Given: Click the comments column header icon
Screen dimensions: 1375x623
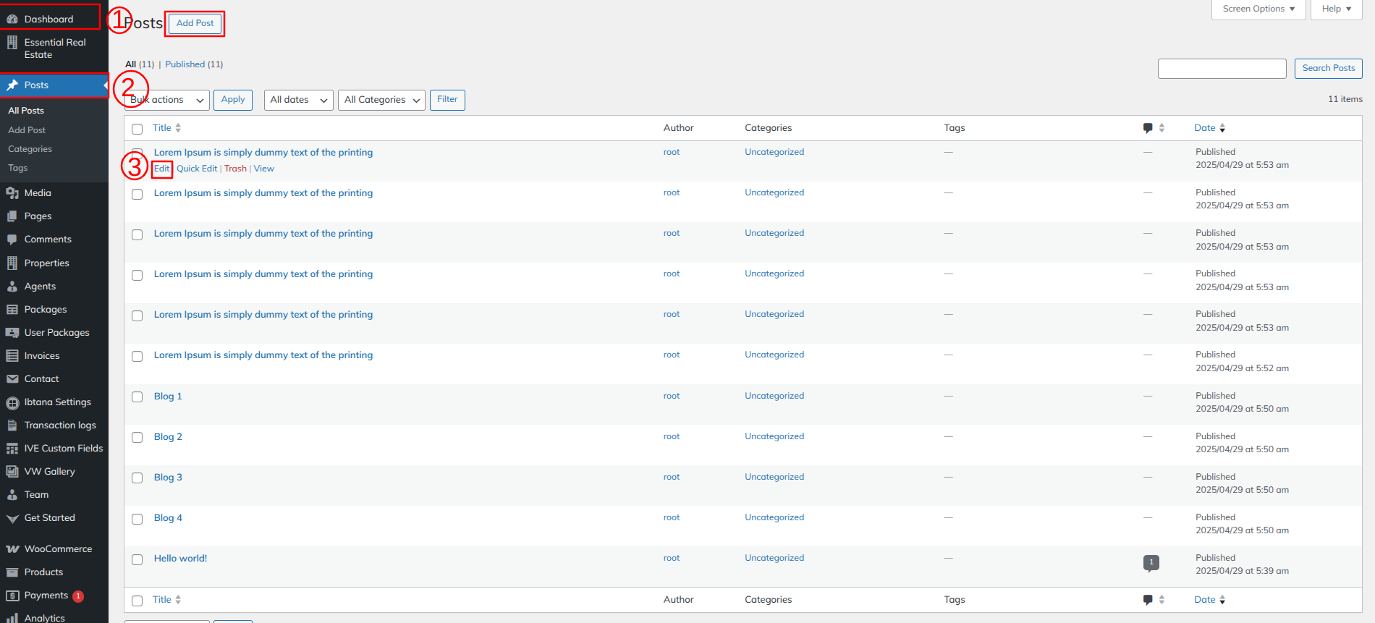Looking at the screenshot, I should pos(1148,128).
